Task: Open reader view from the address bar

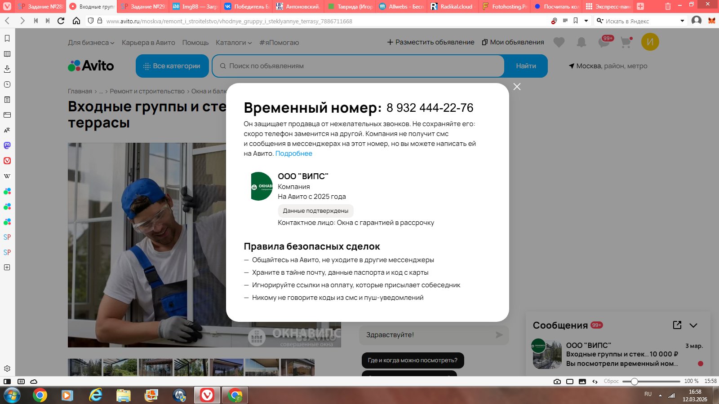Action: tap(565, 21)
